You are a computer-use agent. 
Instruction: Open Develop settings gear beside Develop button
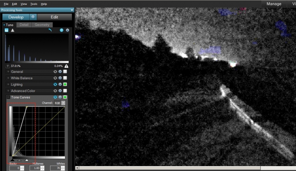pyautogui.click(x=33, y=17)
